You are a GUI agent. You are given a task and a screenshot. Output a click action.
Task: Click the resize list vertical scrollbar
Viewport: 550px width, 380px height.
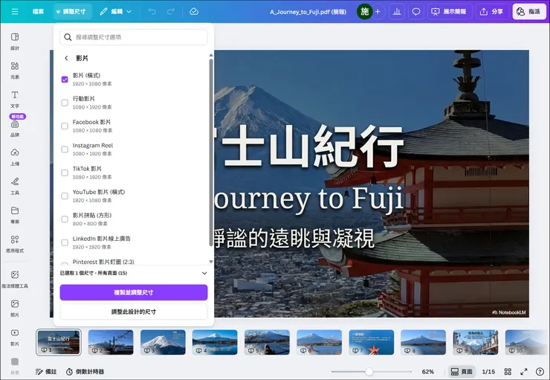coord(211,152)
